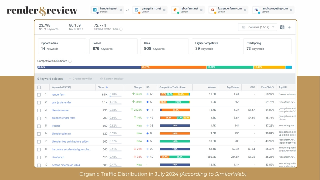Sort by Volume column header

211,87
